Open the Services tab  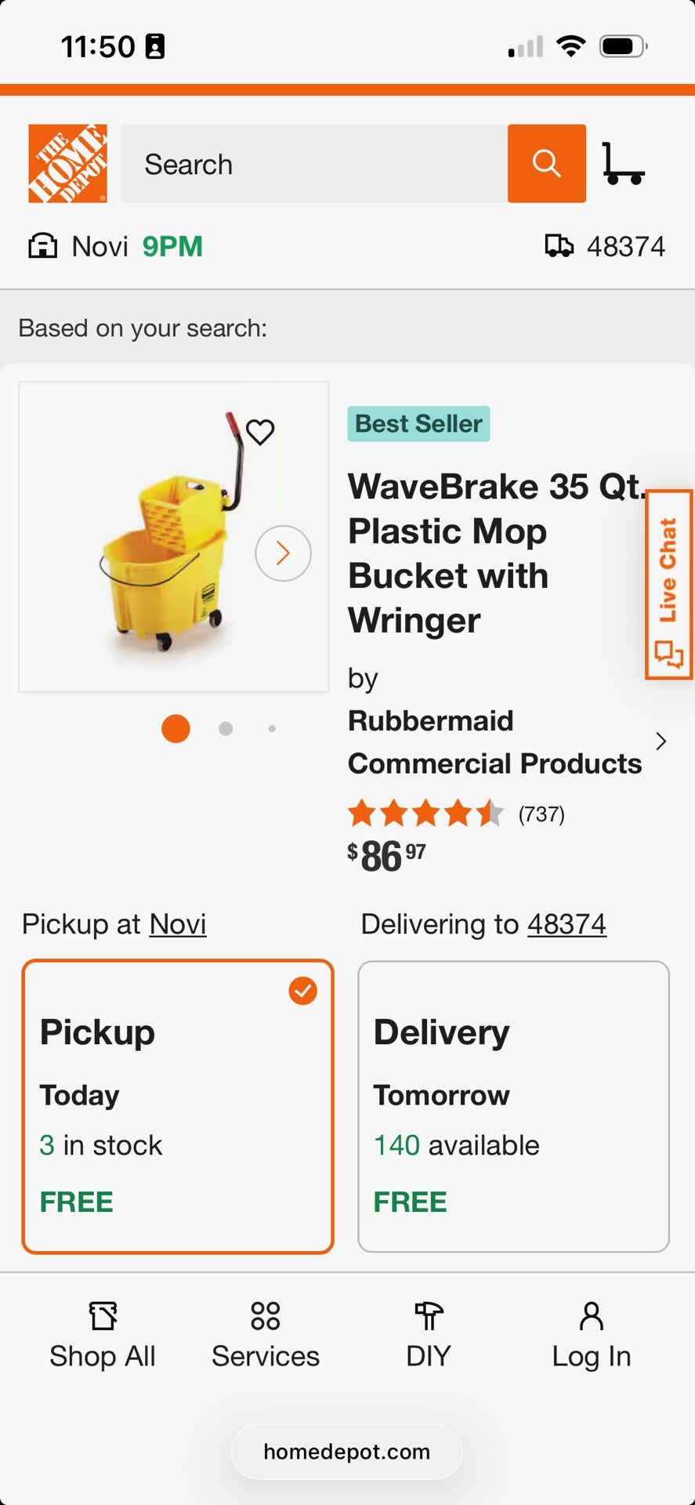266,1336
